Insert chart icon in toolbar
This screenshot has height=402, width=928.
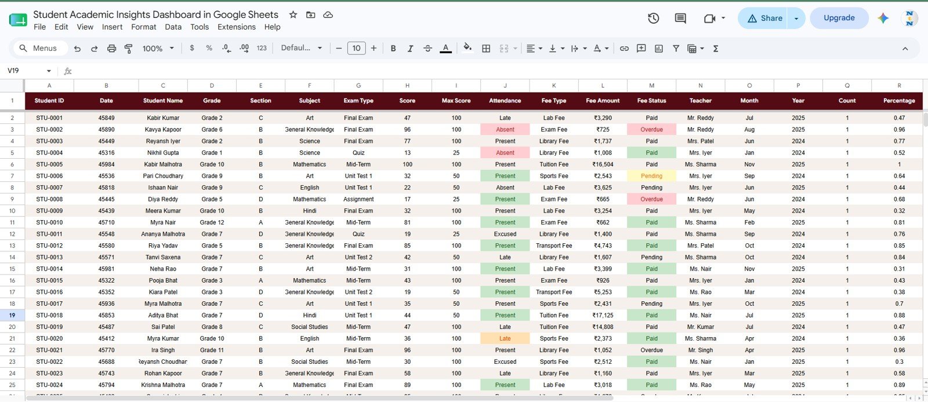click(658, 49)
